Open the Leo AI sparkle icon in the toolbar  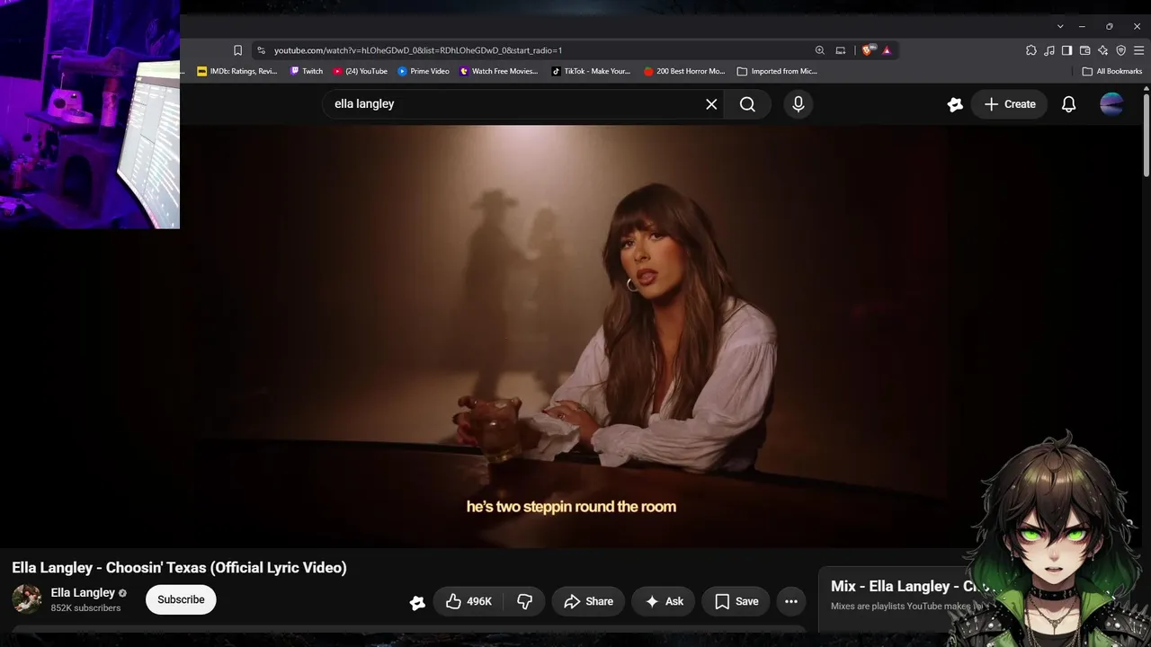1102,50
